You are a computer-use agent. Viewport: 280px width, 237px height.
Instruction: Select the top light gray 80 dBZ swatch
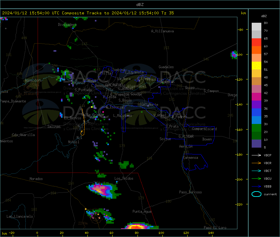256,27
